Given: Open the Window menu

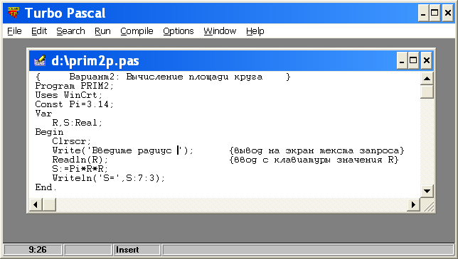Looking at the screenshot, I should (220, 31).
